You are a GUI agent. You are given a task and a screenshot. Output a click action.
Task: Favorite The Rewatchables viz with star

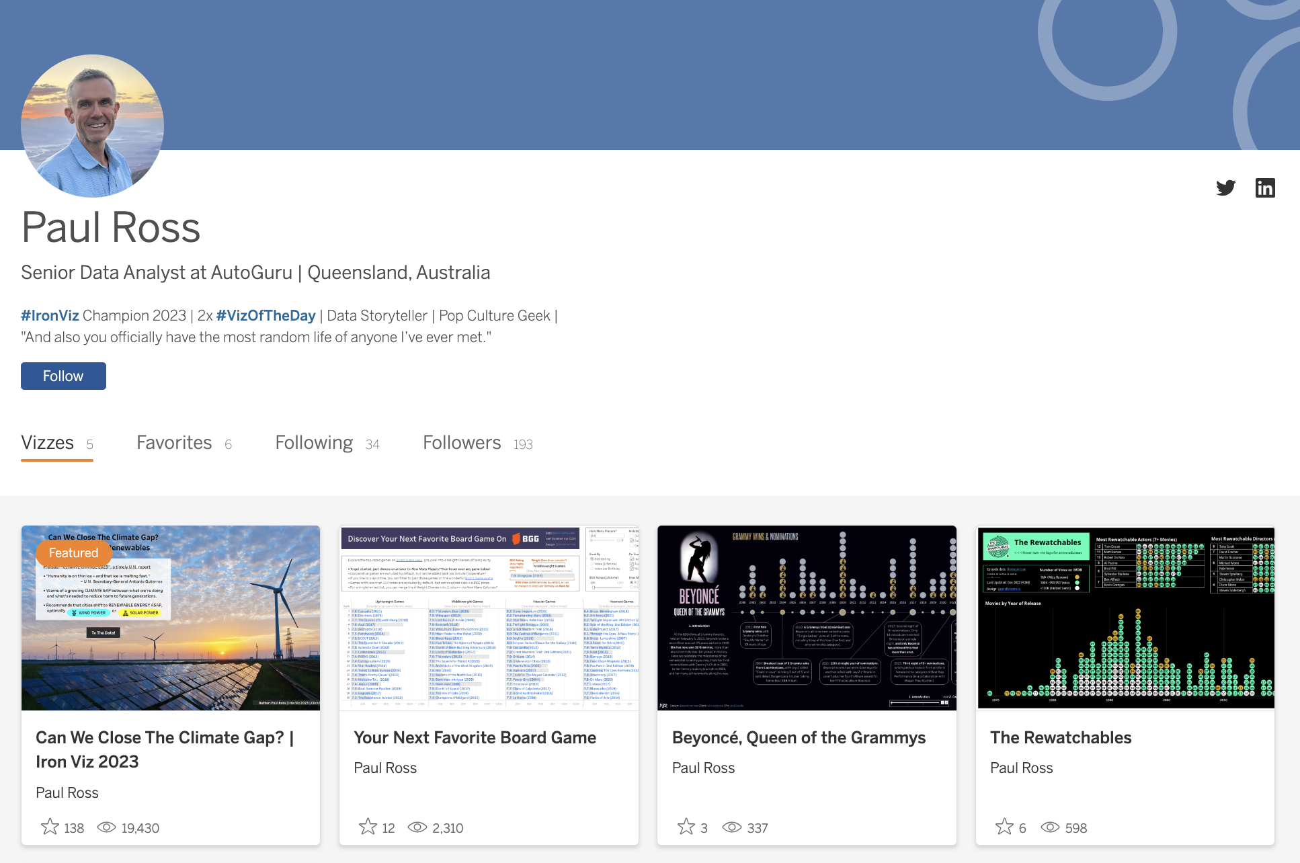(1004, 827)
